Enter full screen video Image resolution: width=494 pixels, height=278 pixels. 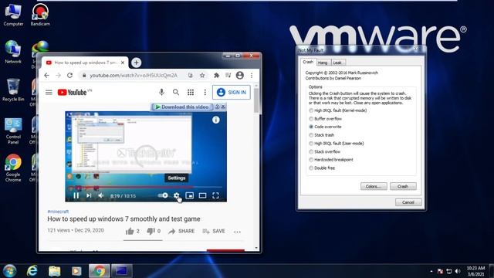pyautogui.click(x=215, y=195)
